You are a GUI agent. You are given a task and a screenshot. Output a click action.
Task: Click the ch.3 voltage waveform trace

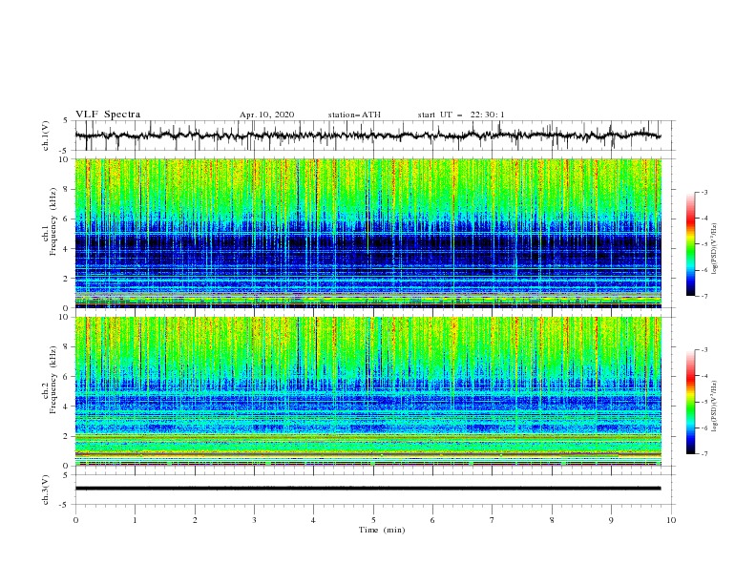point(367,489)
